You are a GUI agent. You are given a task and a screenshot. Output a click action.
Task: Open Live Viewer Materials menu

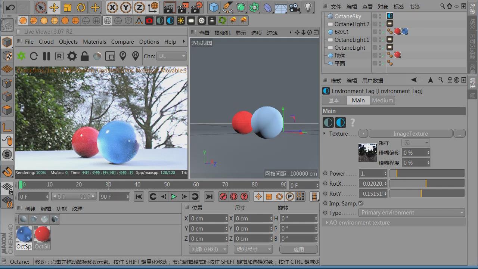point(94,41)
